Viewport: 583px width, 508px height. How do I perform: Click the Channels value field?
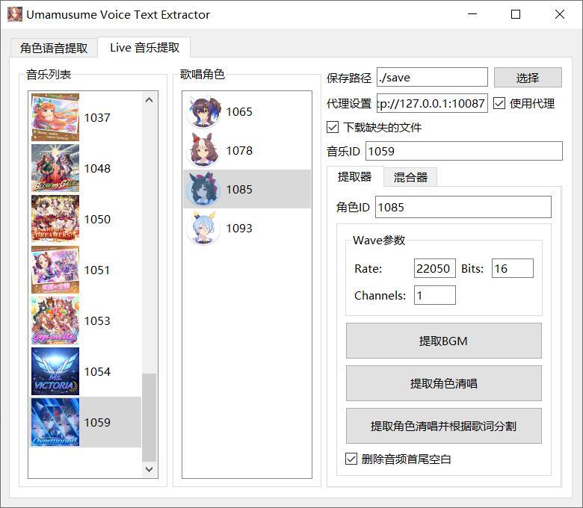(435, 295)
